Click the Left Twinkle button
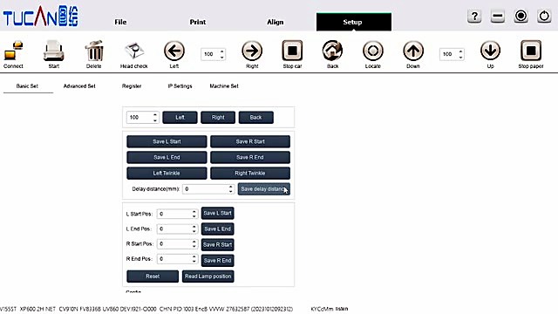The width and height of the screenshot is (558, 314). (x=167, y=174)
